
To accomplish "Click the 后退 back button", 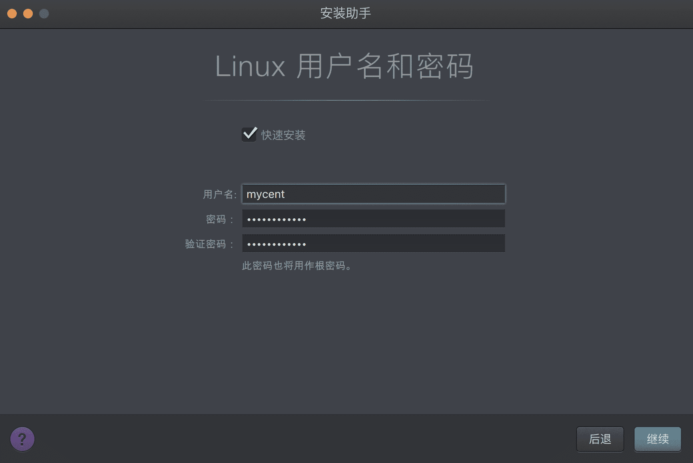I will click(x=600, y=439).
